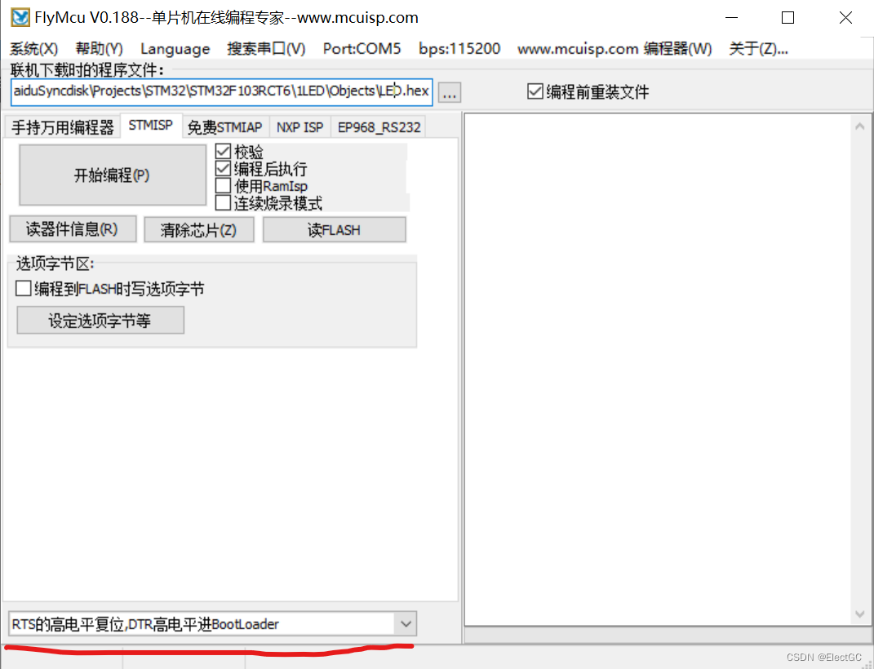Open the 搜索串口(V) serial port menu
This screenshot has height=669, width=874.
click(266, 48)
